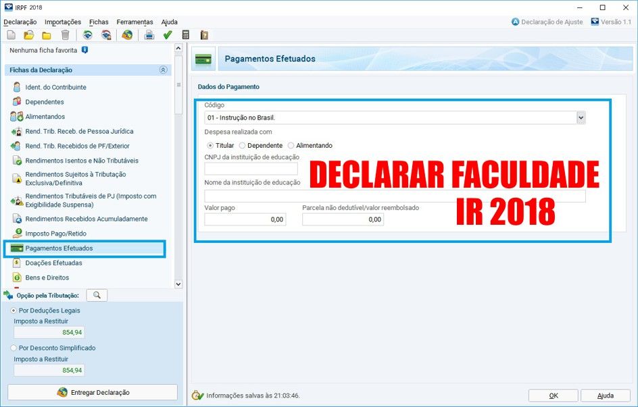Open the Importações menu
The width and height of the screenshot is (638, 407).
[x=62, y=22]
